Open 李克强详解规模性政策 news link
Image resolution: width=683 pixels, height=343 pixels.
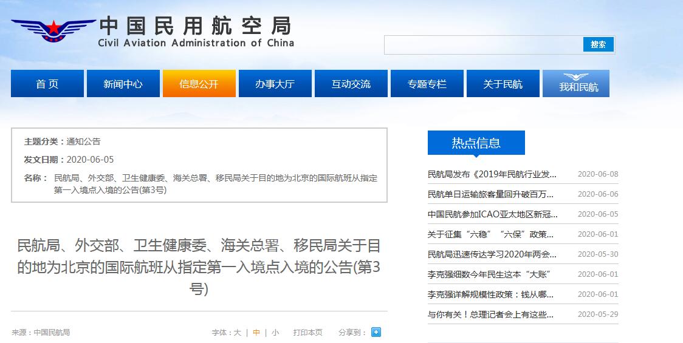[490, 294]
